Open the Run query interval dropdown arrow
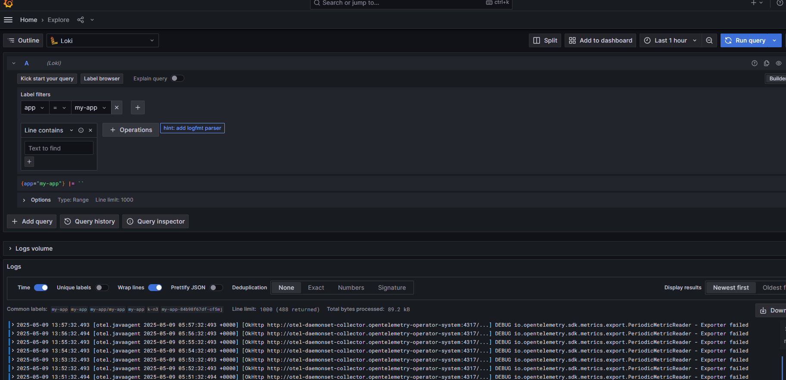The width and height of the screenshot is (786, 380). (x=775, y=40)
